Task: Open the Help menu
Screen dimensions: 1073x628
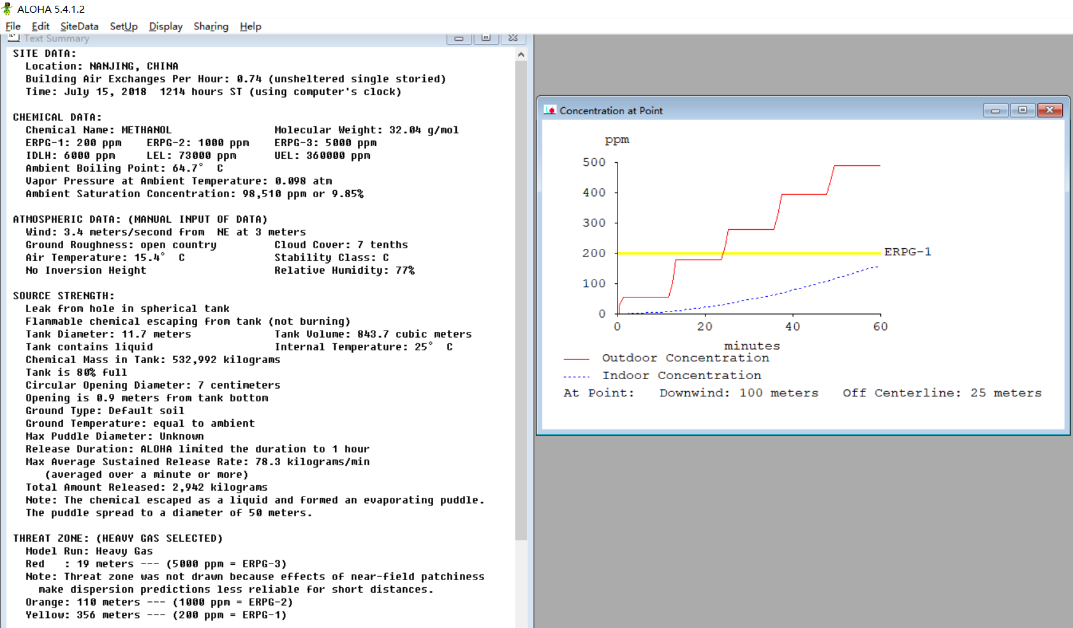Action: pos(250,26)
